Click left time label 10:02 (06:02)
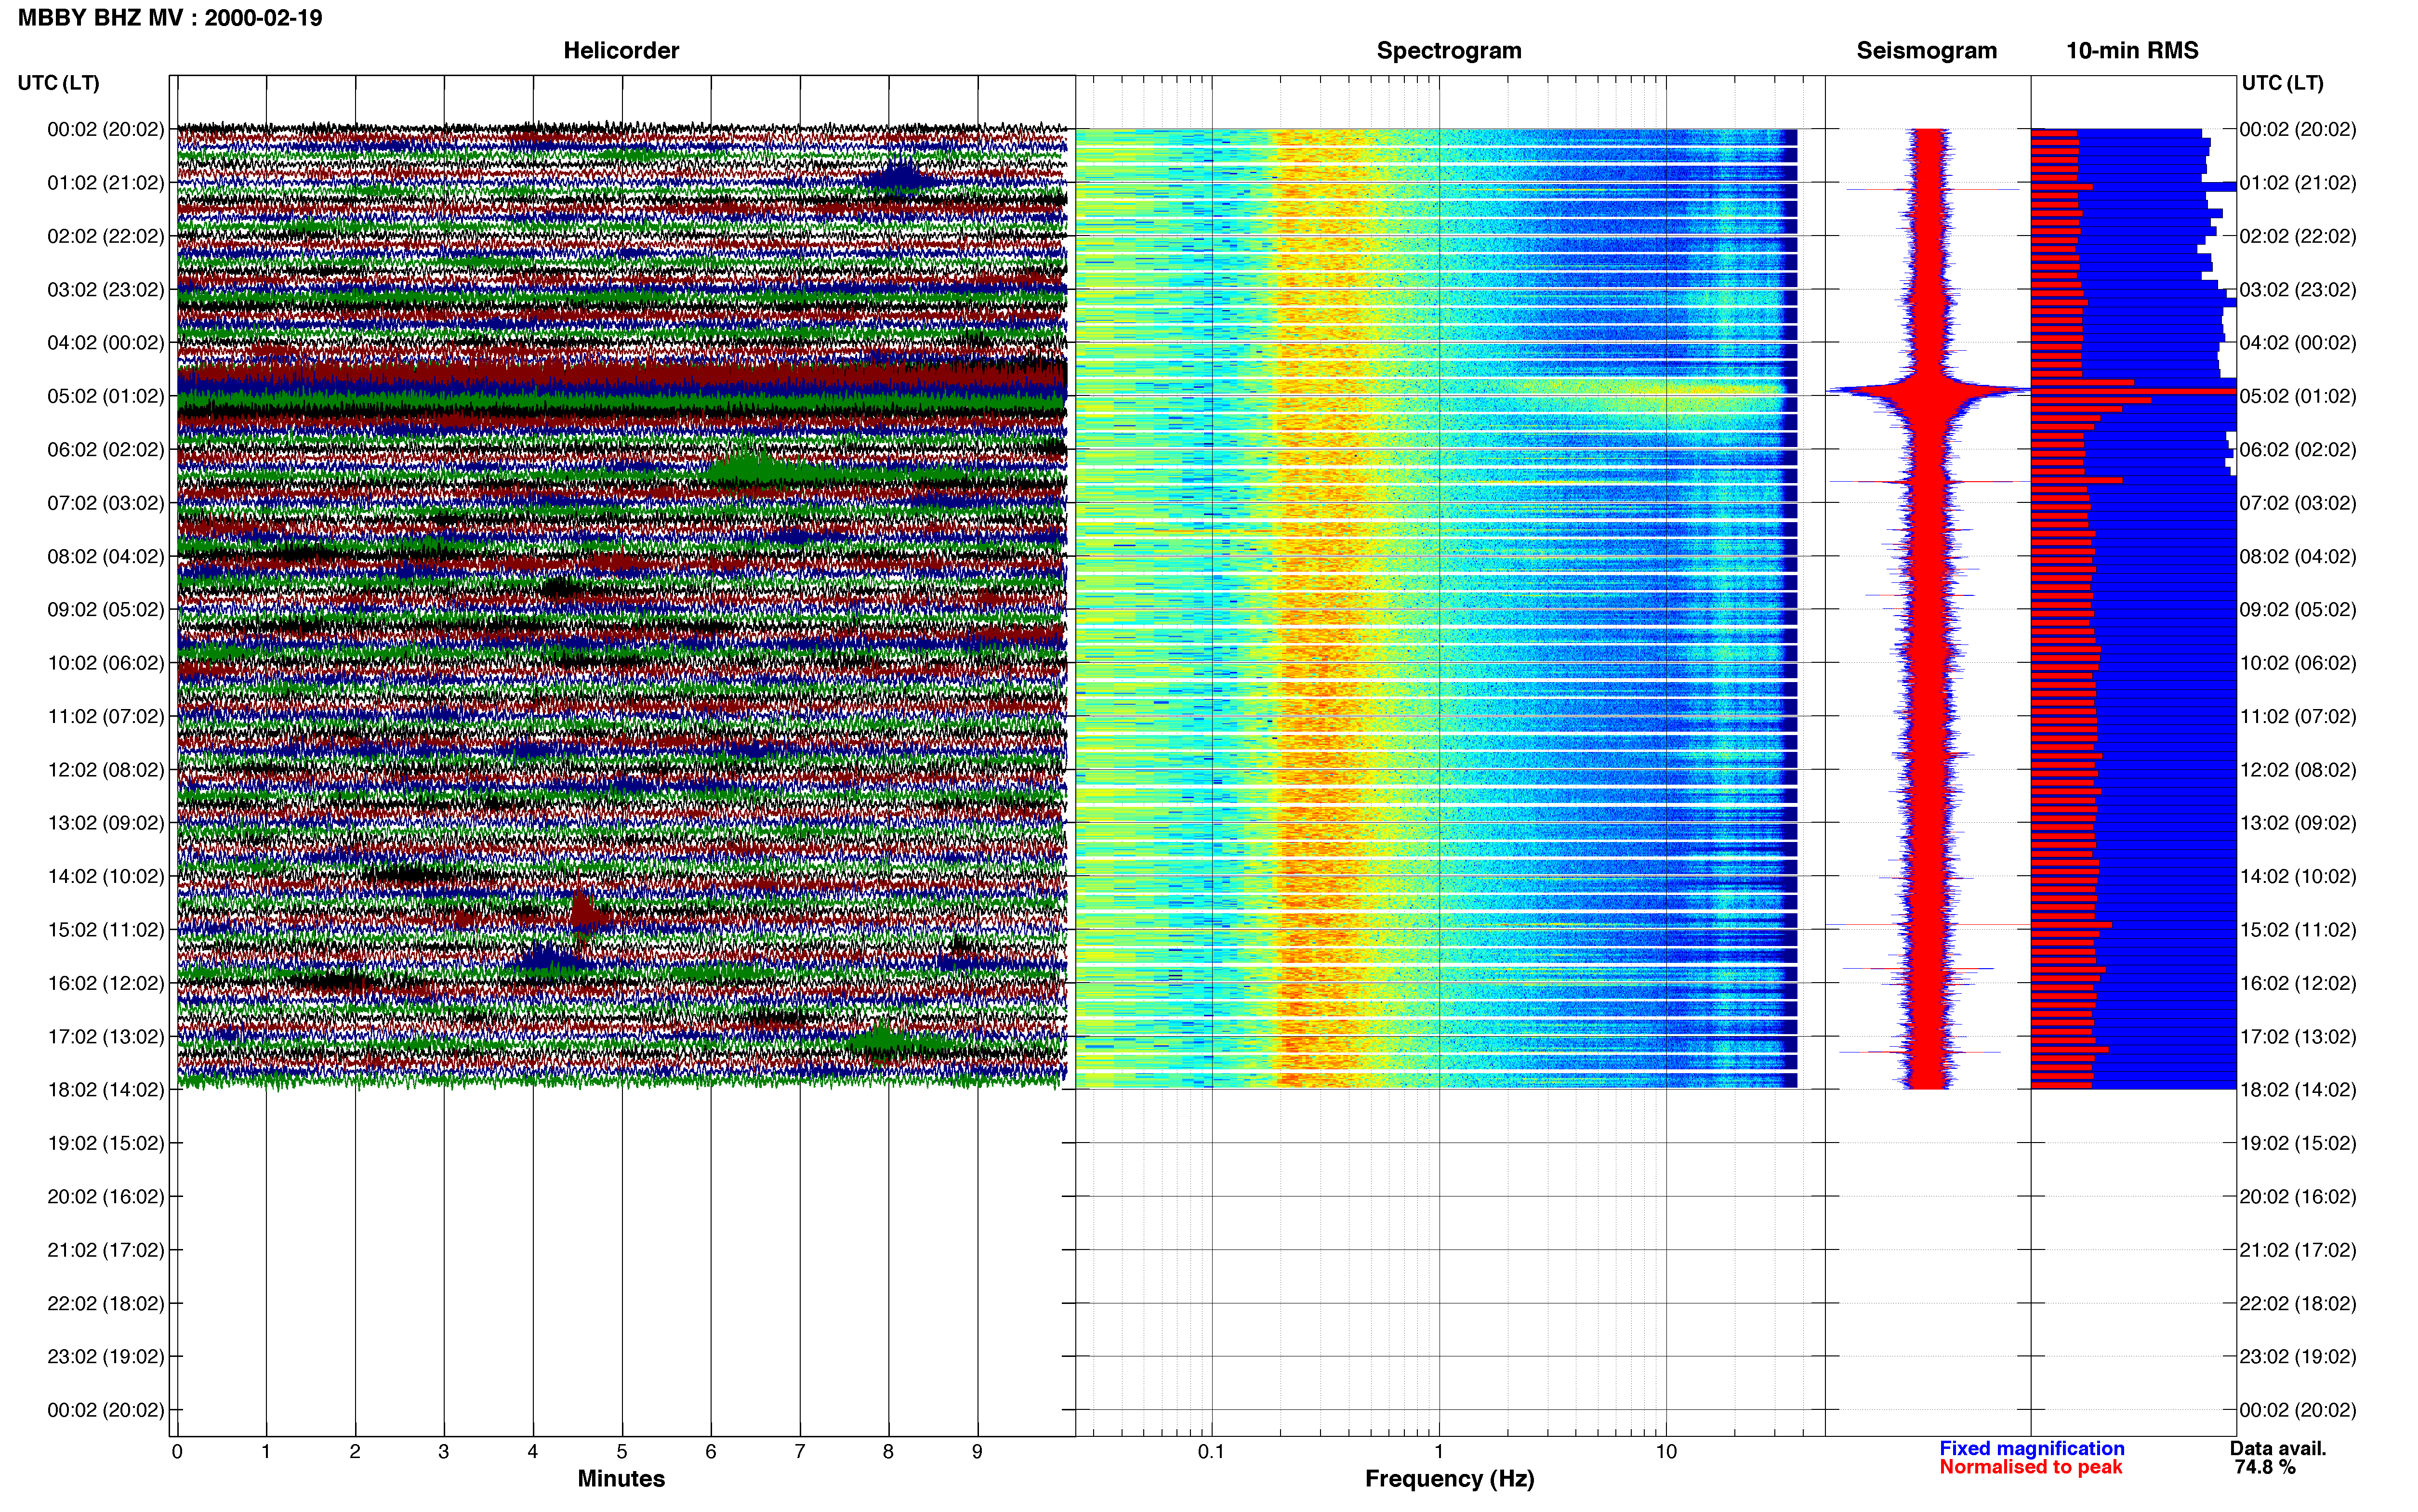 [x=105, y=663]
